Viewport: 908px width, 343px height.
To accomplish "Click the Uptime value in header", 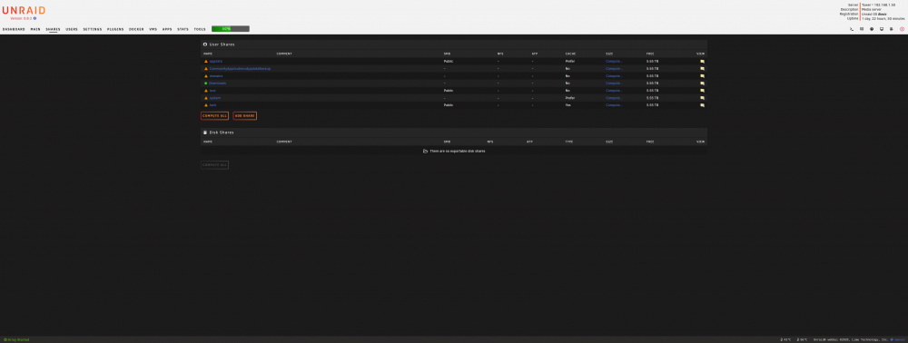I will click(x=883, y=18).
